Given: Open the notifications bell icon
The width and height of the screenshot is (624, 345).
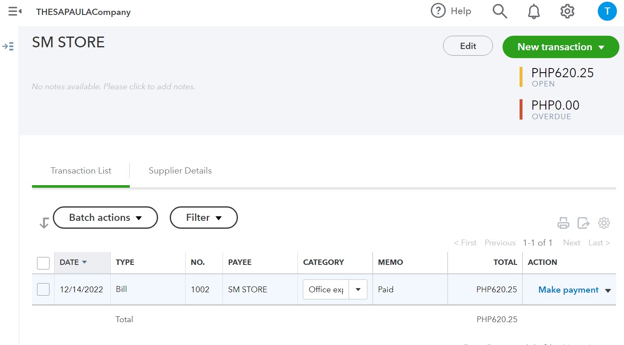Looking at the screenshot, I should 534,12.
